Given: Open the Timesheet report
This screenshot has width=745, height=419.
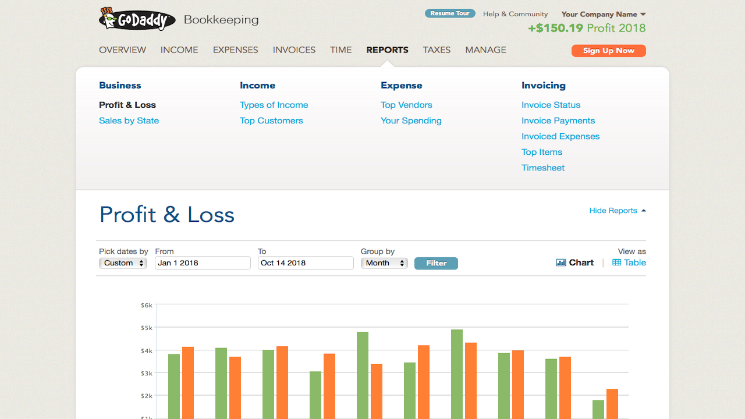Looking at the screenshot, I should pos(543,168).
